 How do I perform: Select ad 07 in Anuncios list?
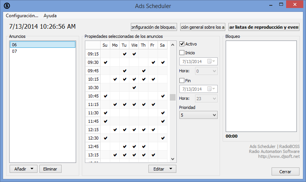15,51
